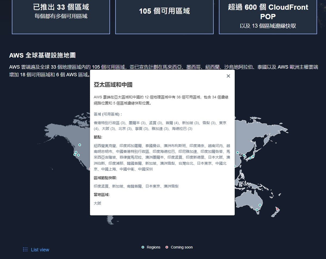Open the 超過 600 個 CloudFront POP card
Viewport: 326px width, 259px height.
pyautogui.click(x=268, y=16)
